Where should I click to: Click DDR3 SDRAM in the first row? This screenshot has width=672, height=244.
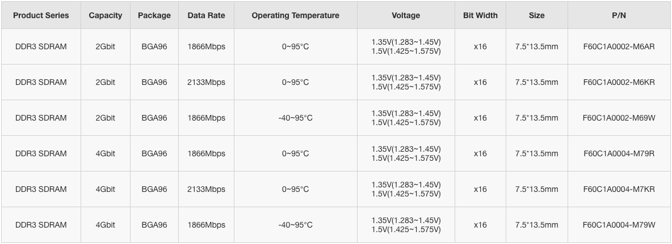41,46
